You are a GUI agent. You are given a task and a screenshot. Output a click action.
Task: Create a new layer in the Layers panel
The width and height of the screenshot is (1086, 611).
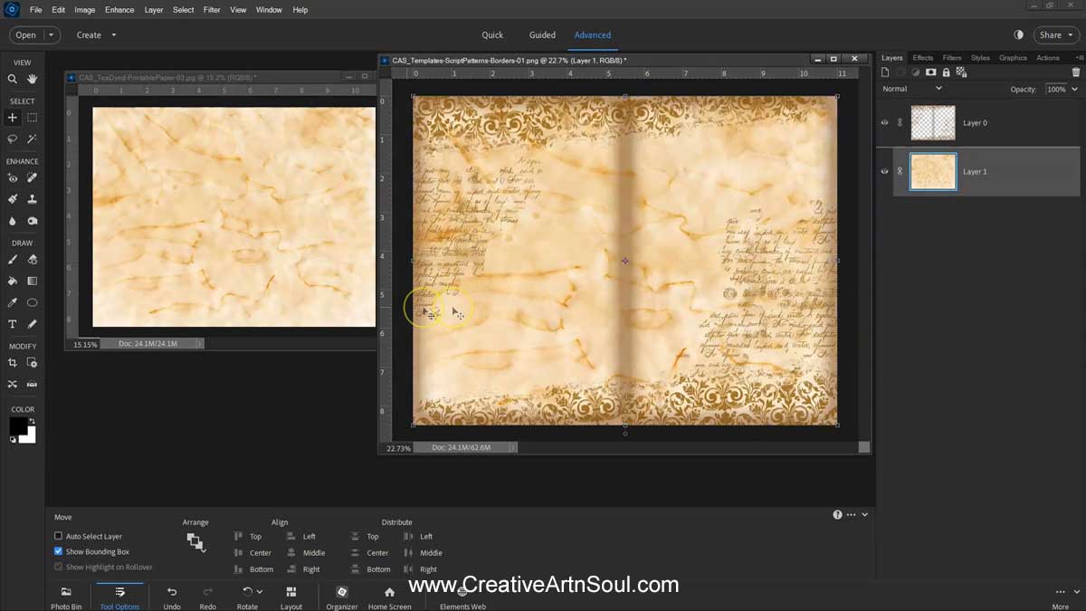(885, 72)
